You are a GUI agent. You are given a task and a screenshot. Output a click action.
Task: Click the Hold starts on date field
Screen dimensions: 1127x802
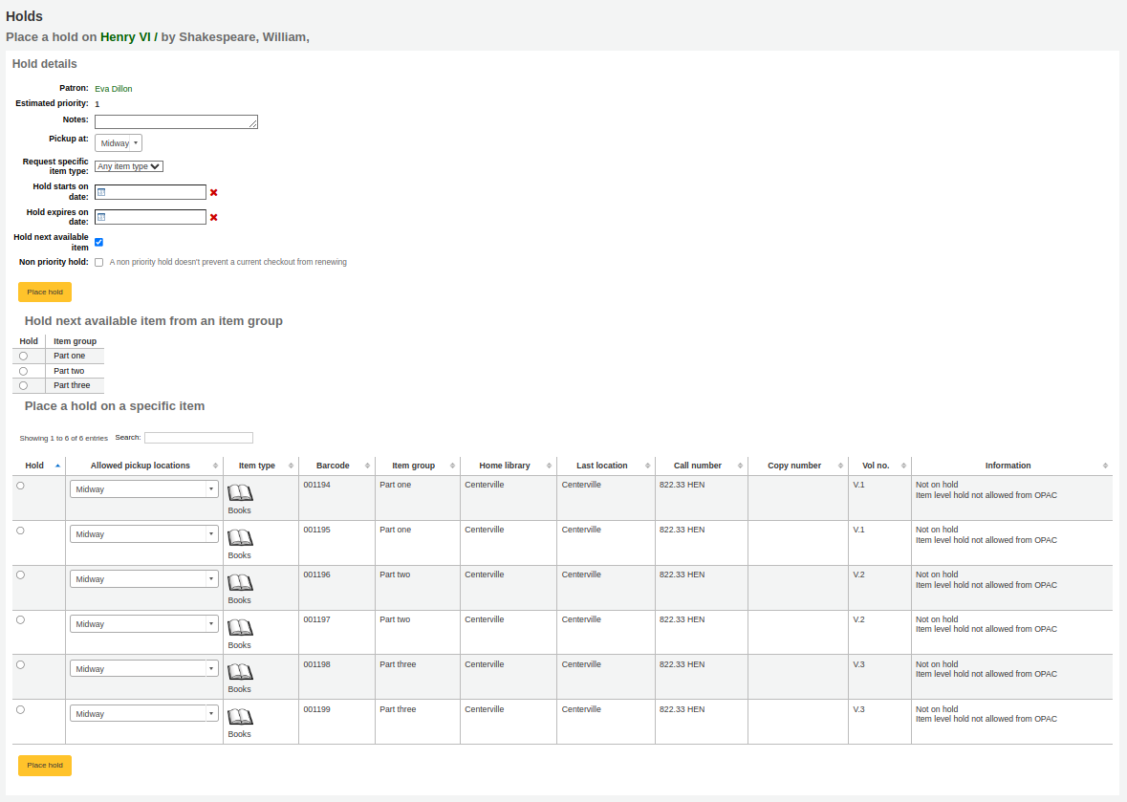coord(150,192)
